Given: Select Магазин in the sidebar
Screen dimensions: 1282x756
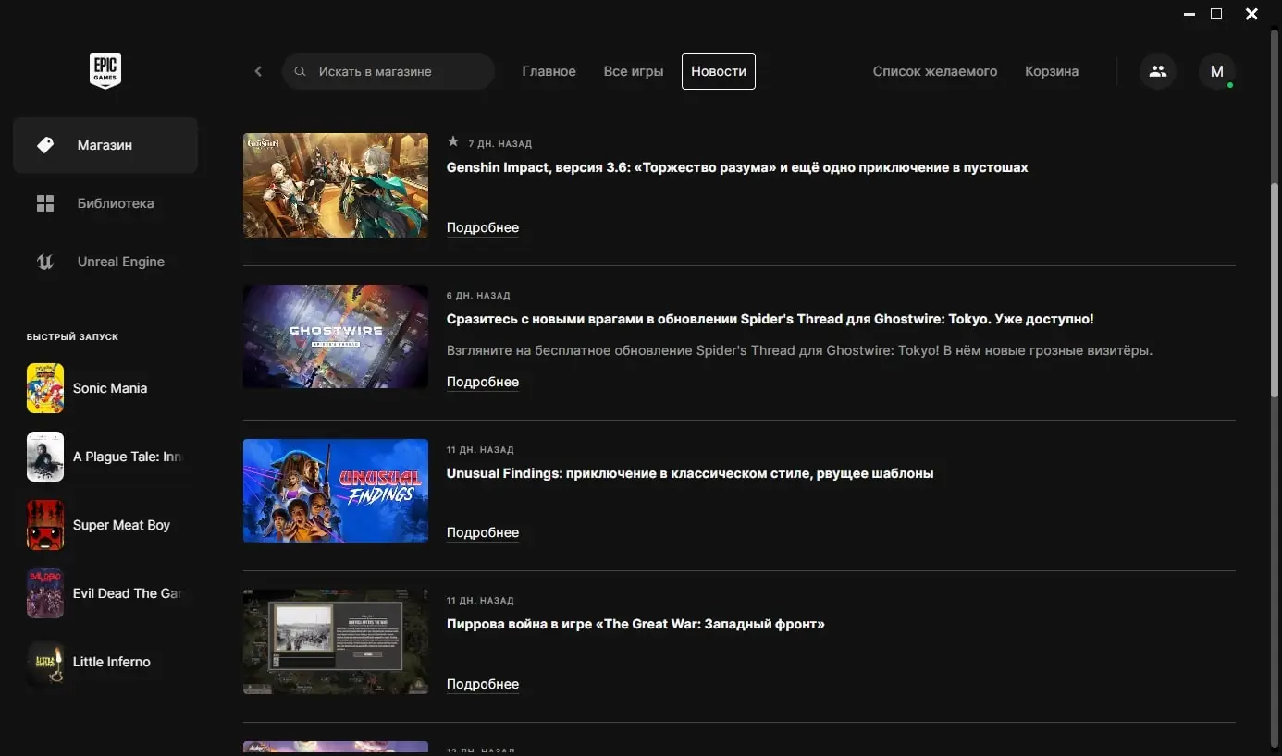Looking at the screenshot, I should point(105,145).
